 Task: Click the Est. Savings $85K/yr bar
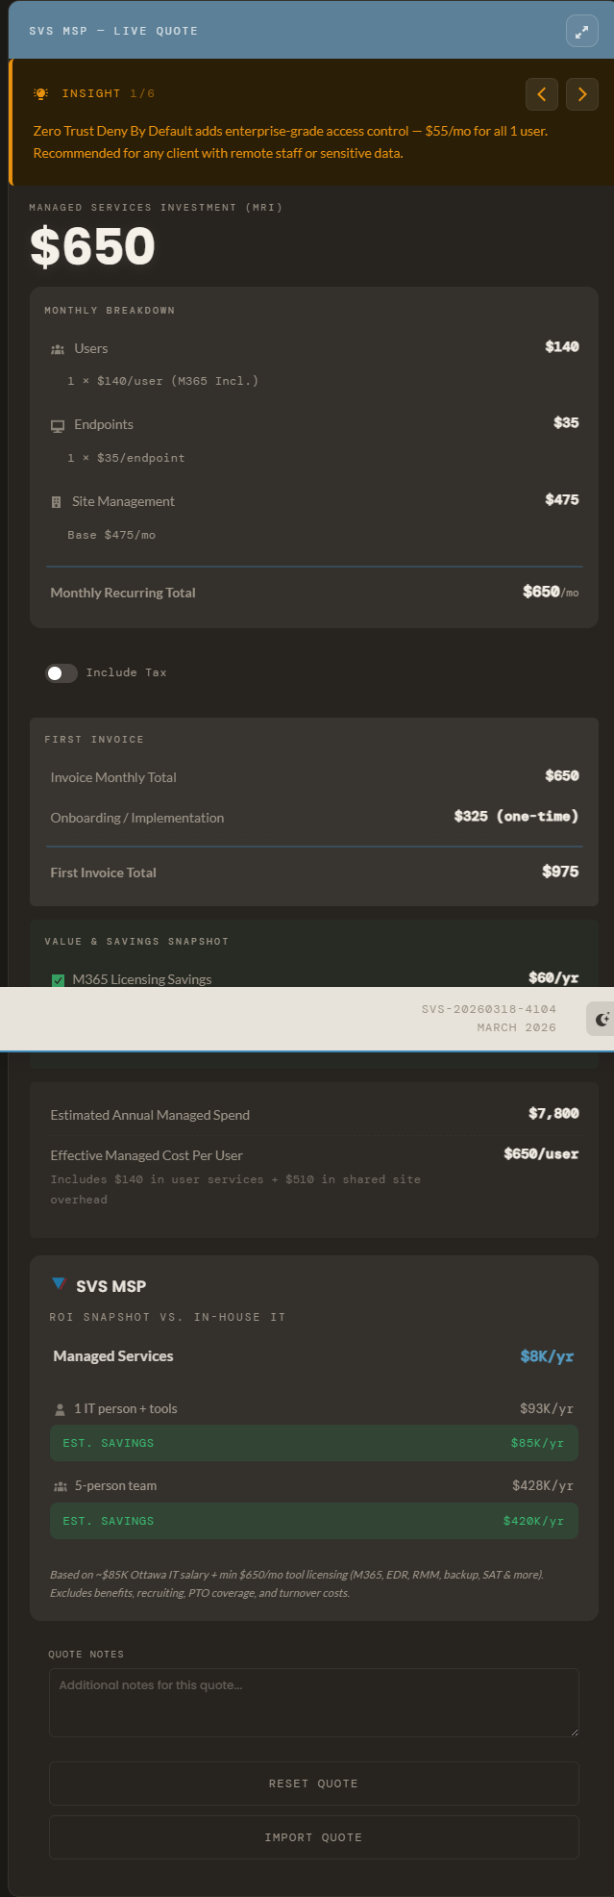[x=313, y=1443]
